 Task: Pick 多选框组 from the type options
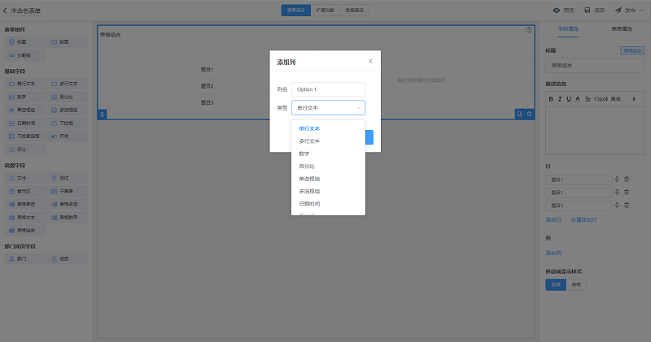tap(309, 191)
